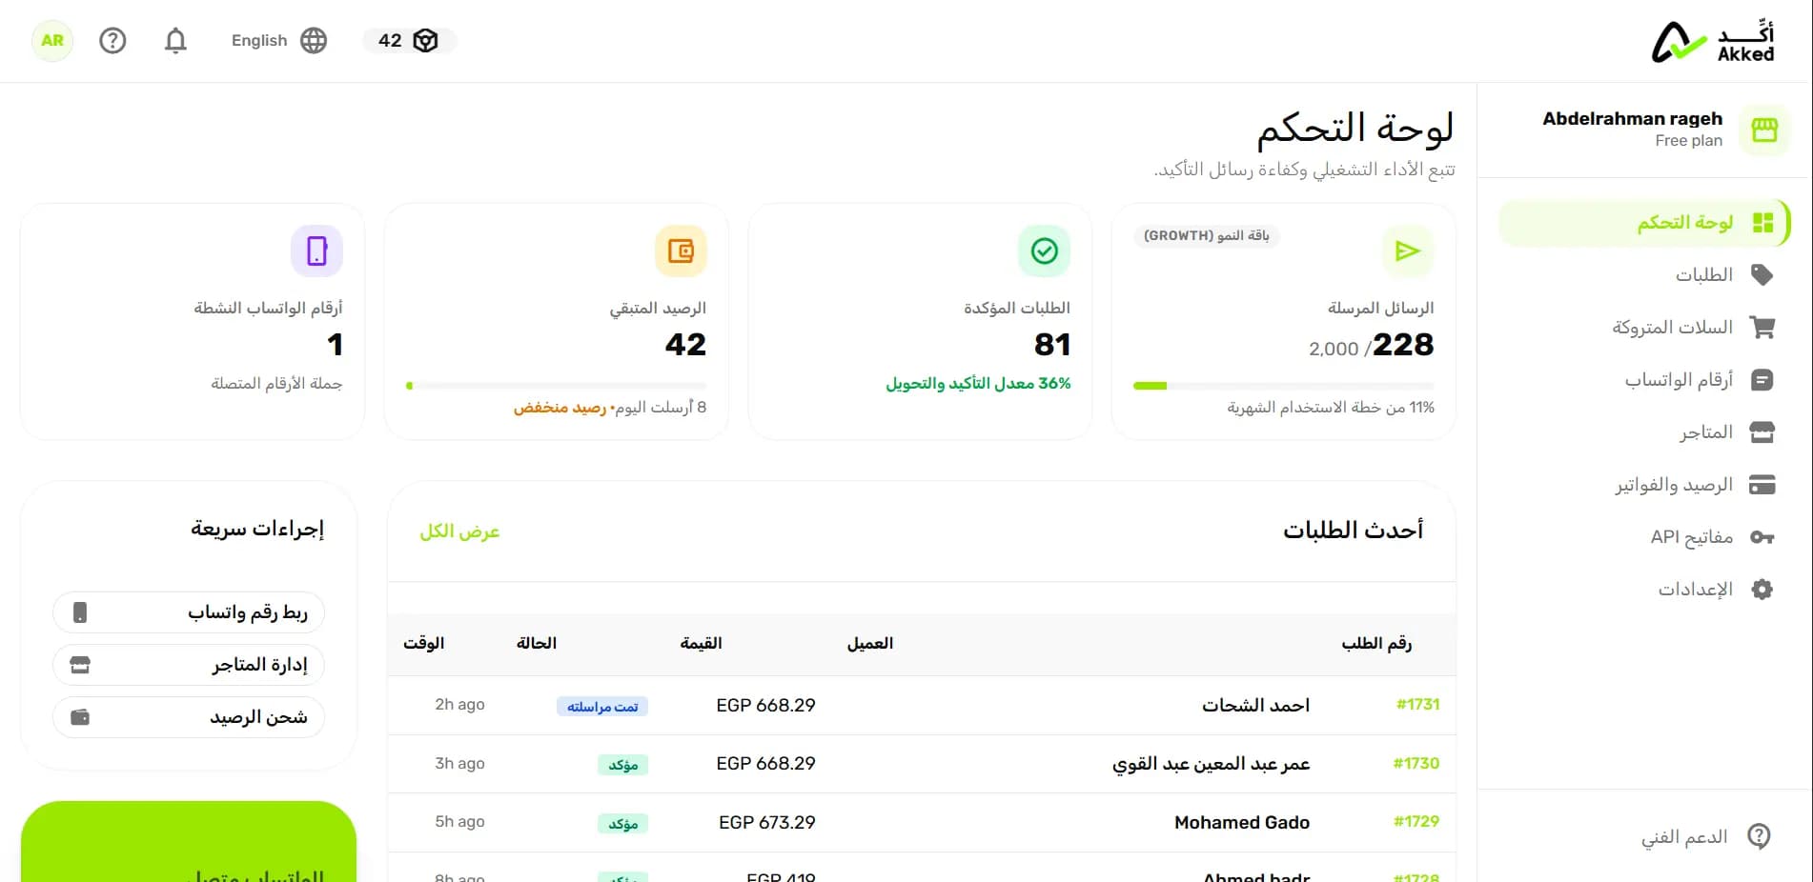The height and width of the screenshot is (882, 1813).
Task: Click the EGP 673.29 value
Action: coord(767,823)
